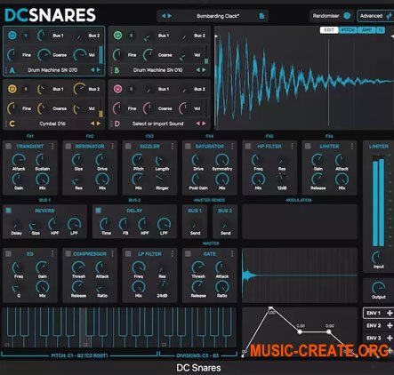This screenshot has width=394, height=375.
Task: Switch to the PITCH waveform tab
Action: [348, 30]
